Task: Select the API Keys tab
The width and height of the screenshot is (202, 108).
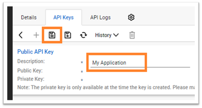Action: coord(63,18)
